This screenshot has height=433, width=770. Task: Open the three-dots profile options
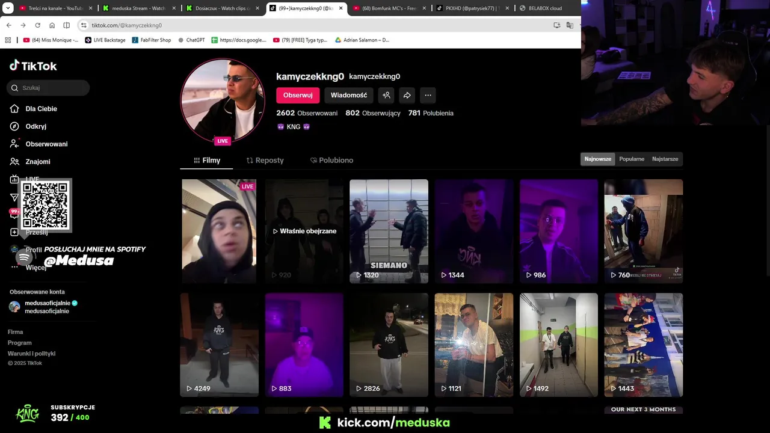pyautogui.click(x=428, y=95)
